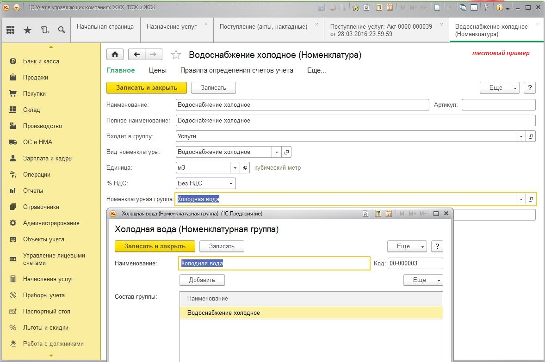
Task: Click the back arrow navigation button
Action: coord(137,55)
